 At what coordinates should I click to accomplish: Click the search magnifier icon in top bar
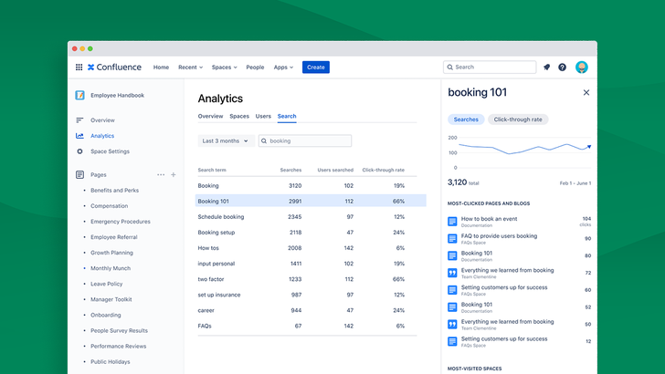coord(450,67)
